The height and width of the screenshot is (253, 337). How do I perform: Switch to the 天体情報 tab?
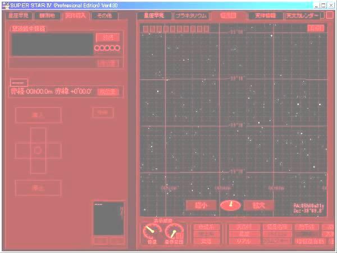tap(266, 16)
